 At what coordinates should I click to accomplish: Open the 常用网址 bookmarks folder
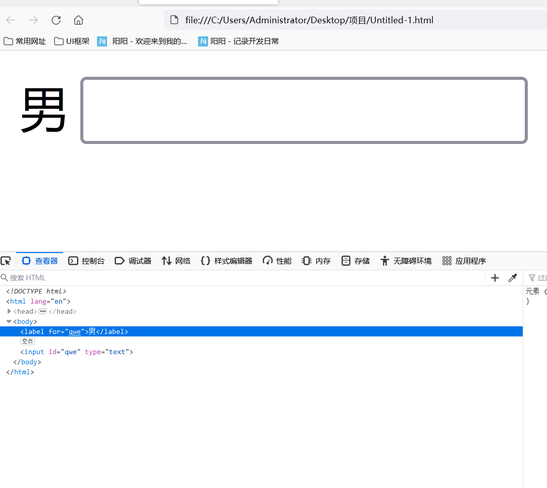point(25,41)
